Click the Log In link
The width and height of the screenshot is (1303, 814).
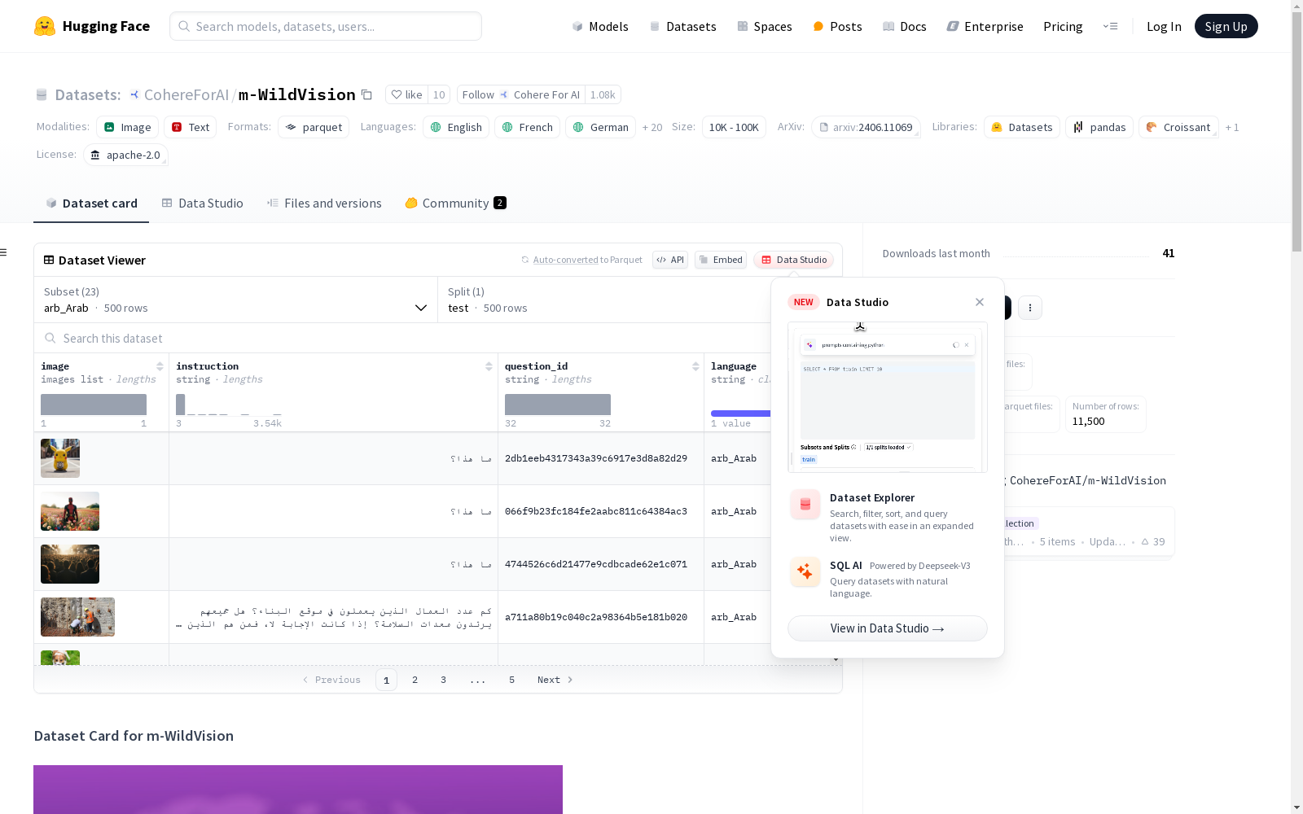(1164, 26)
